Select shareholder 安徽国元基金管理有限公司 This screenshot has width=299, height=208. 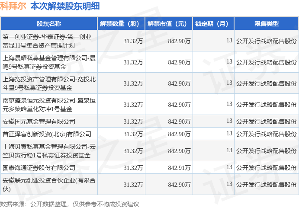pos(39,122)
